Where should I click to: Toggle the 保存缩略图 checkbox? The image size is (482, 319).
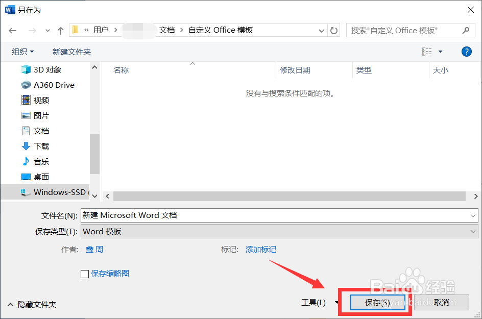(85, 274)
